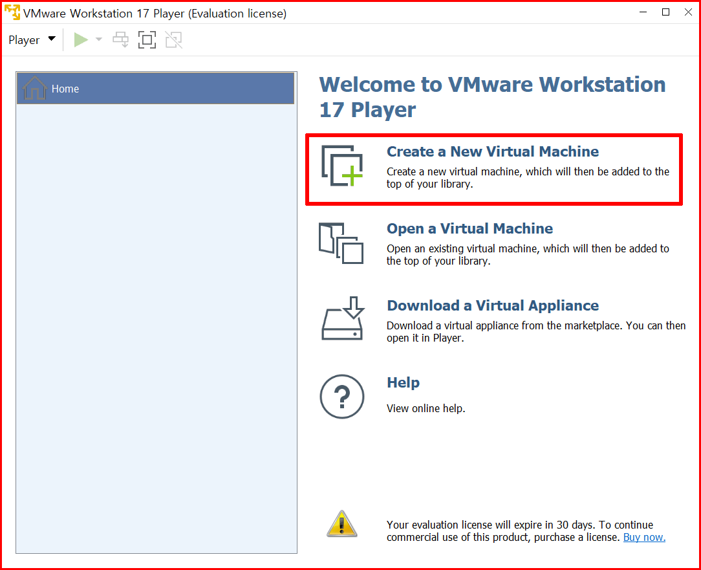Open the Player menu dropdown
The width and height of the screenshot is (701, 570).
click(32, 40)
